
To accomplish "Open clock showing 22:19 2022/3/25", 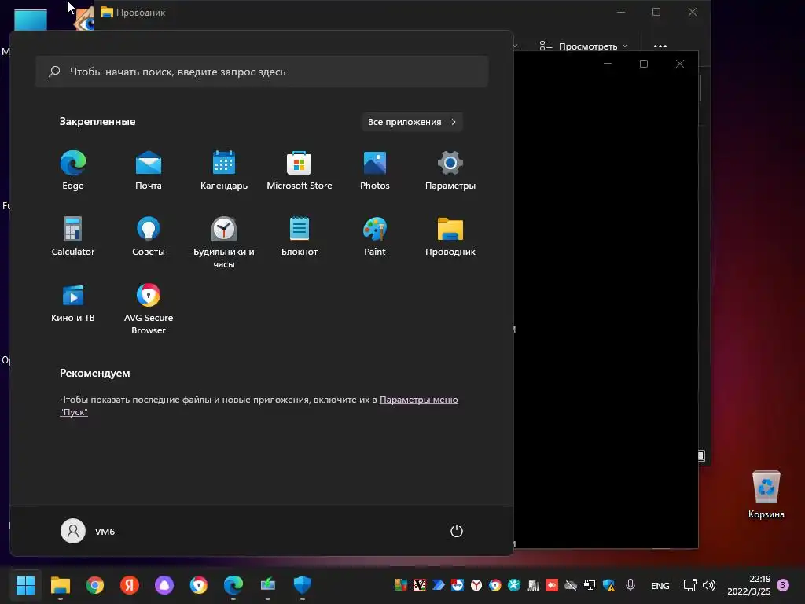I will (748, 585).
